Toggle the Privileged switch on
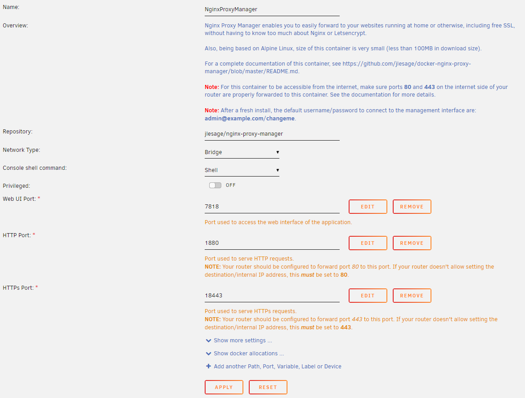This screenshot has height=398, width=525. (215, 185)
